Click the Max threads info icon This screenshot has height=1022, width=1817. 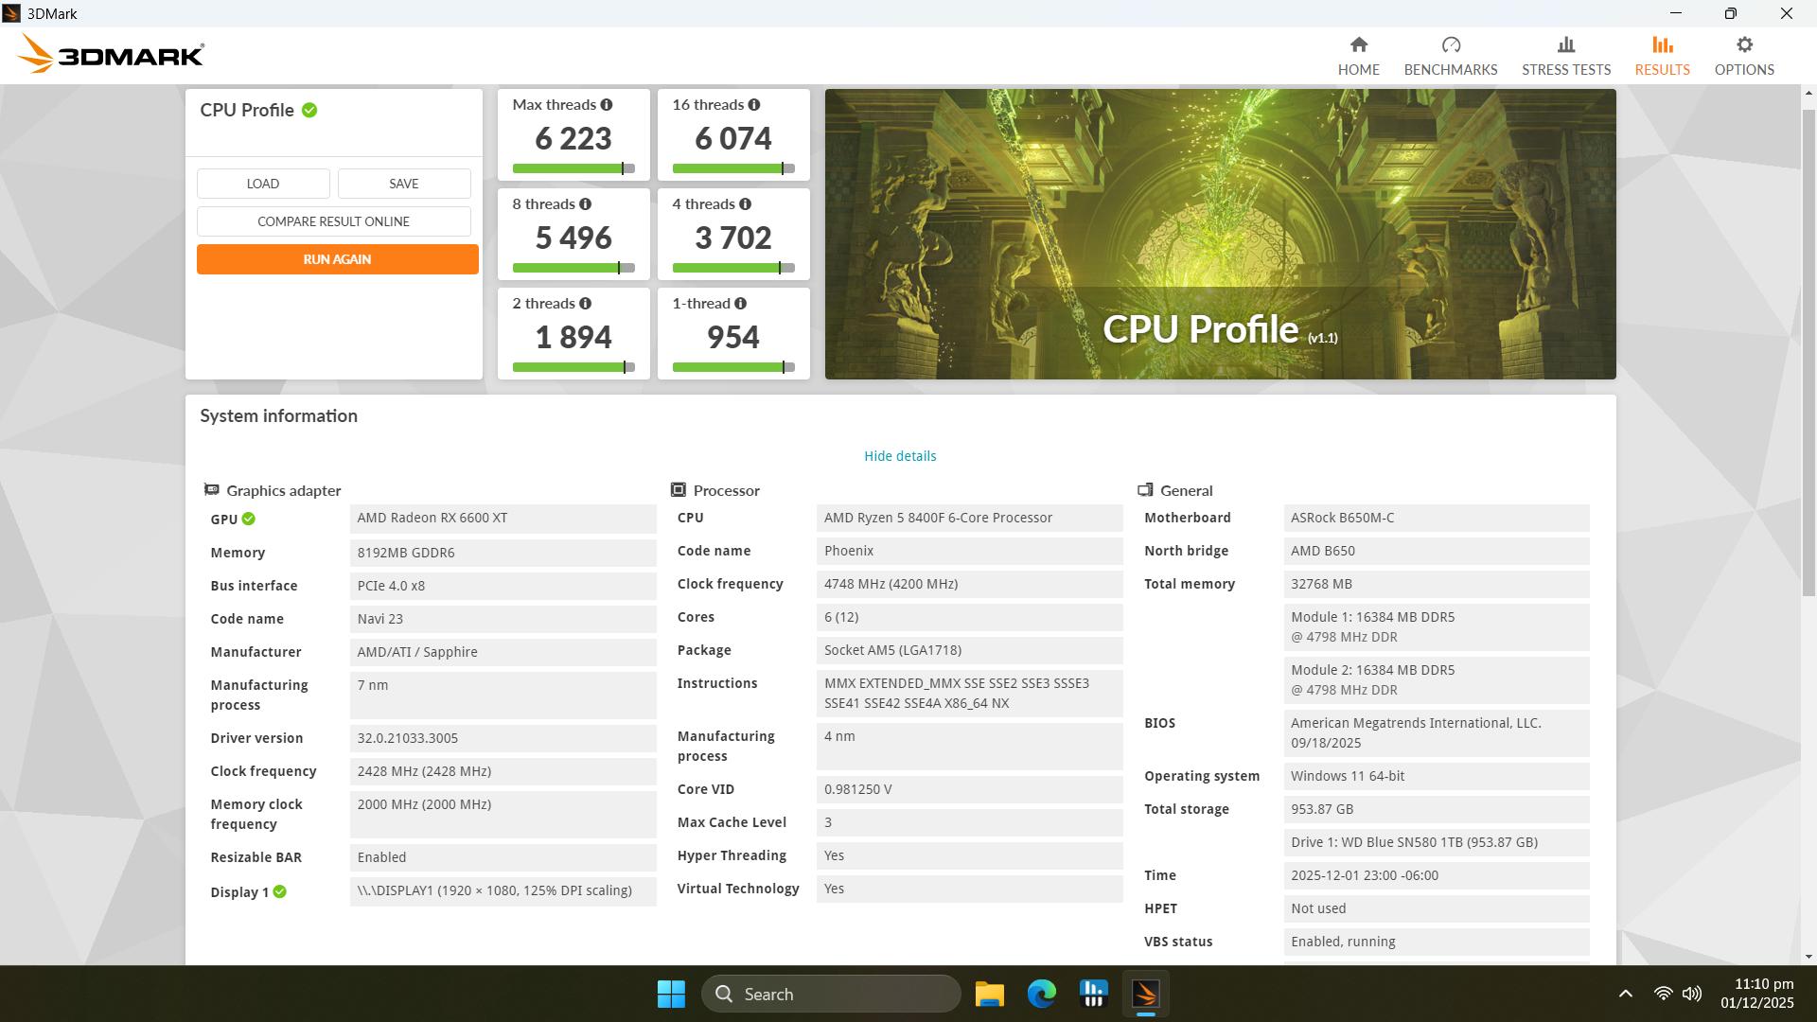pos(607,104)
